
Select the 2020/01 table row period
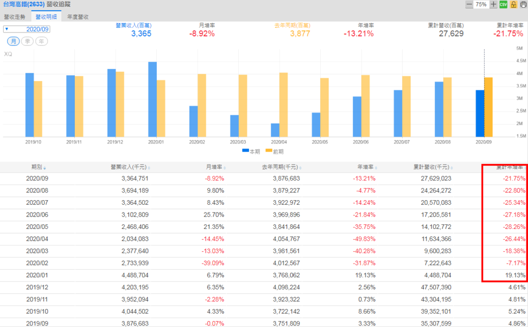coord(37,275)
